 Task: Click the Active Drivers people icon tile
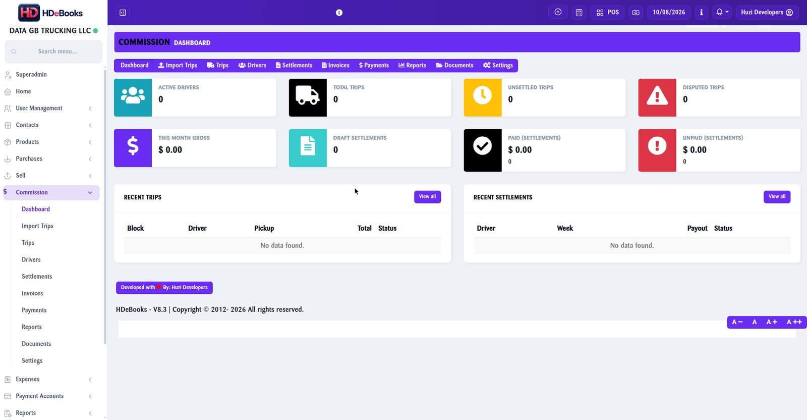click(133, 97)
